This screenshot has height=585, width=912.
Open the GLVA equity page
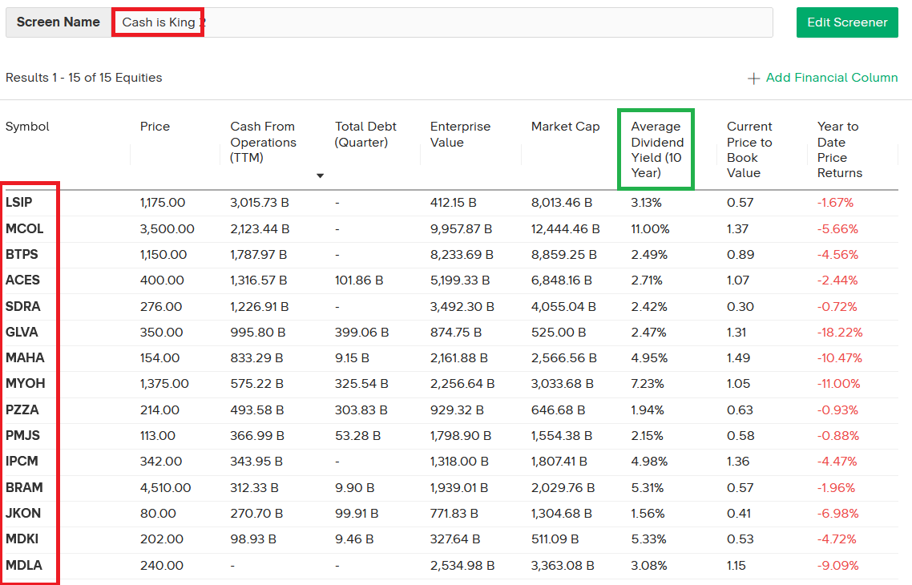[22, 332]
